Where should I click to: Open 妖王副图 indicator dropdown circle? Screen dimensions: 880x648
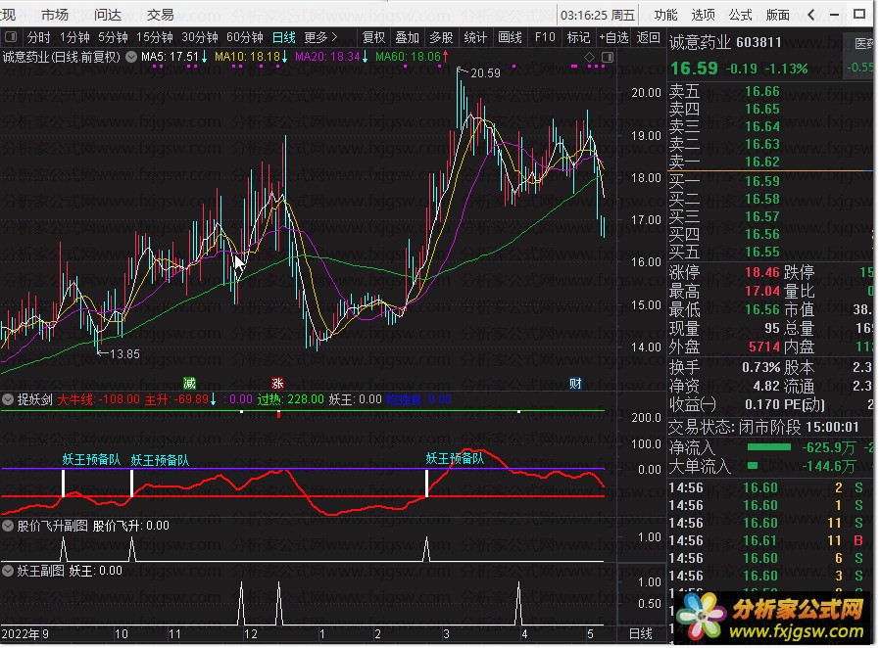(x=8, y=572)
